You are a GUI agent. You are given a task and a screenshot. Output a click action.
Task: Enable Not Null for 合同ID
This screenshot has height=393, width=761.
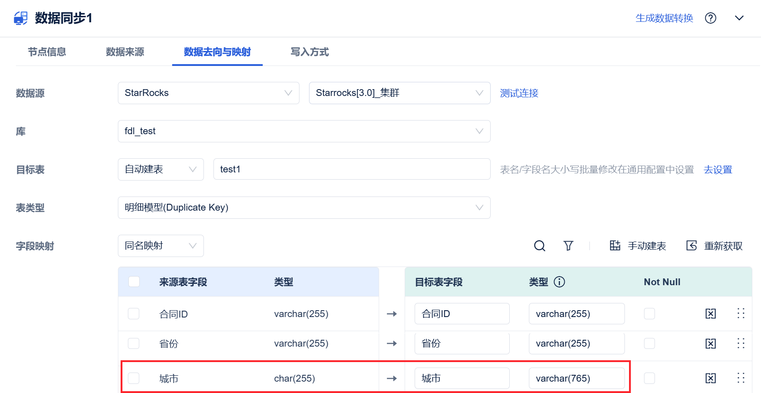click(649, 313)
